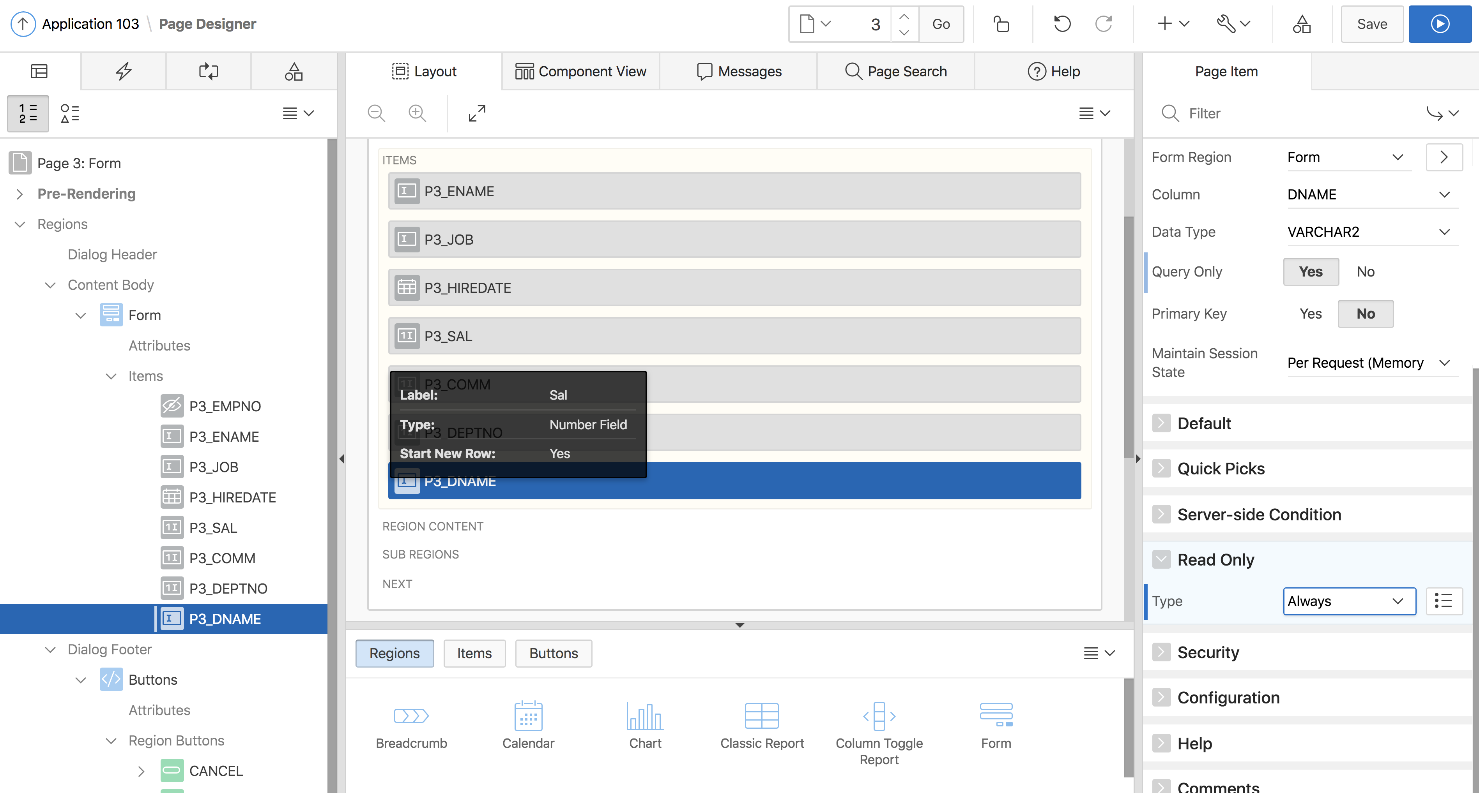Click the property Filter search field
The height and width of the screenshot is (793, 1479).
tap(1292, 113)
